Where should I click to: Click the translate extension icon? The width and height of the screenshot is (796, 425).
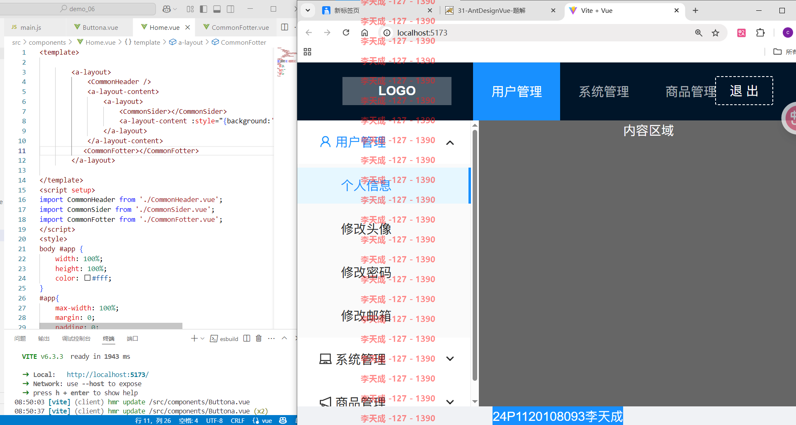point(741,33)
